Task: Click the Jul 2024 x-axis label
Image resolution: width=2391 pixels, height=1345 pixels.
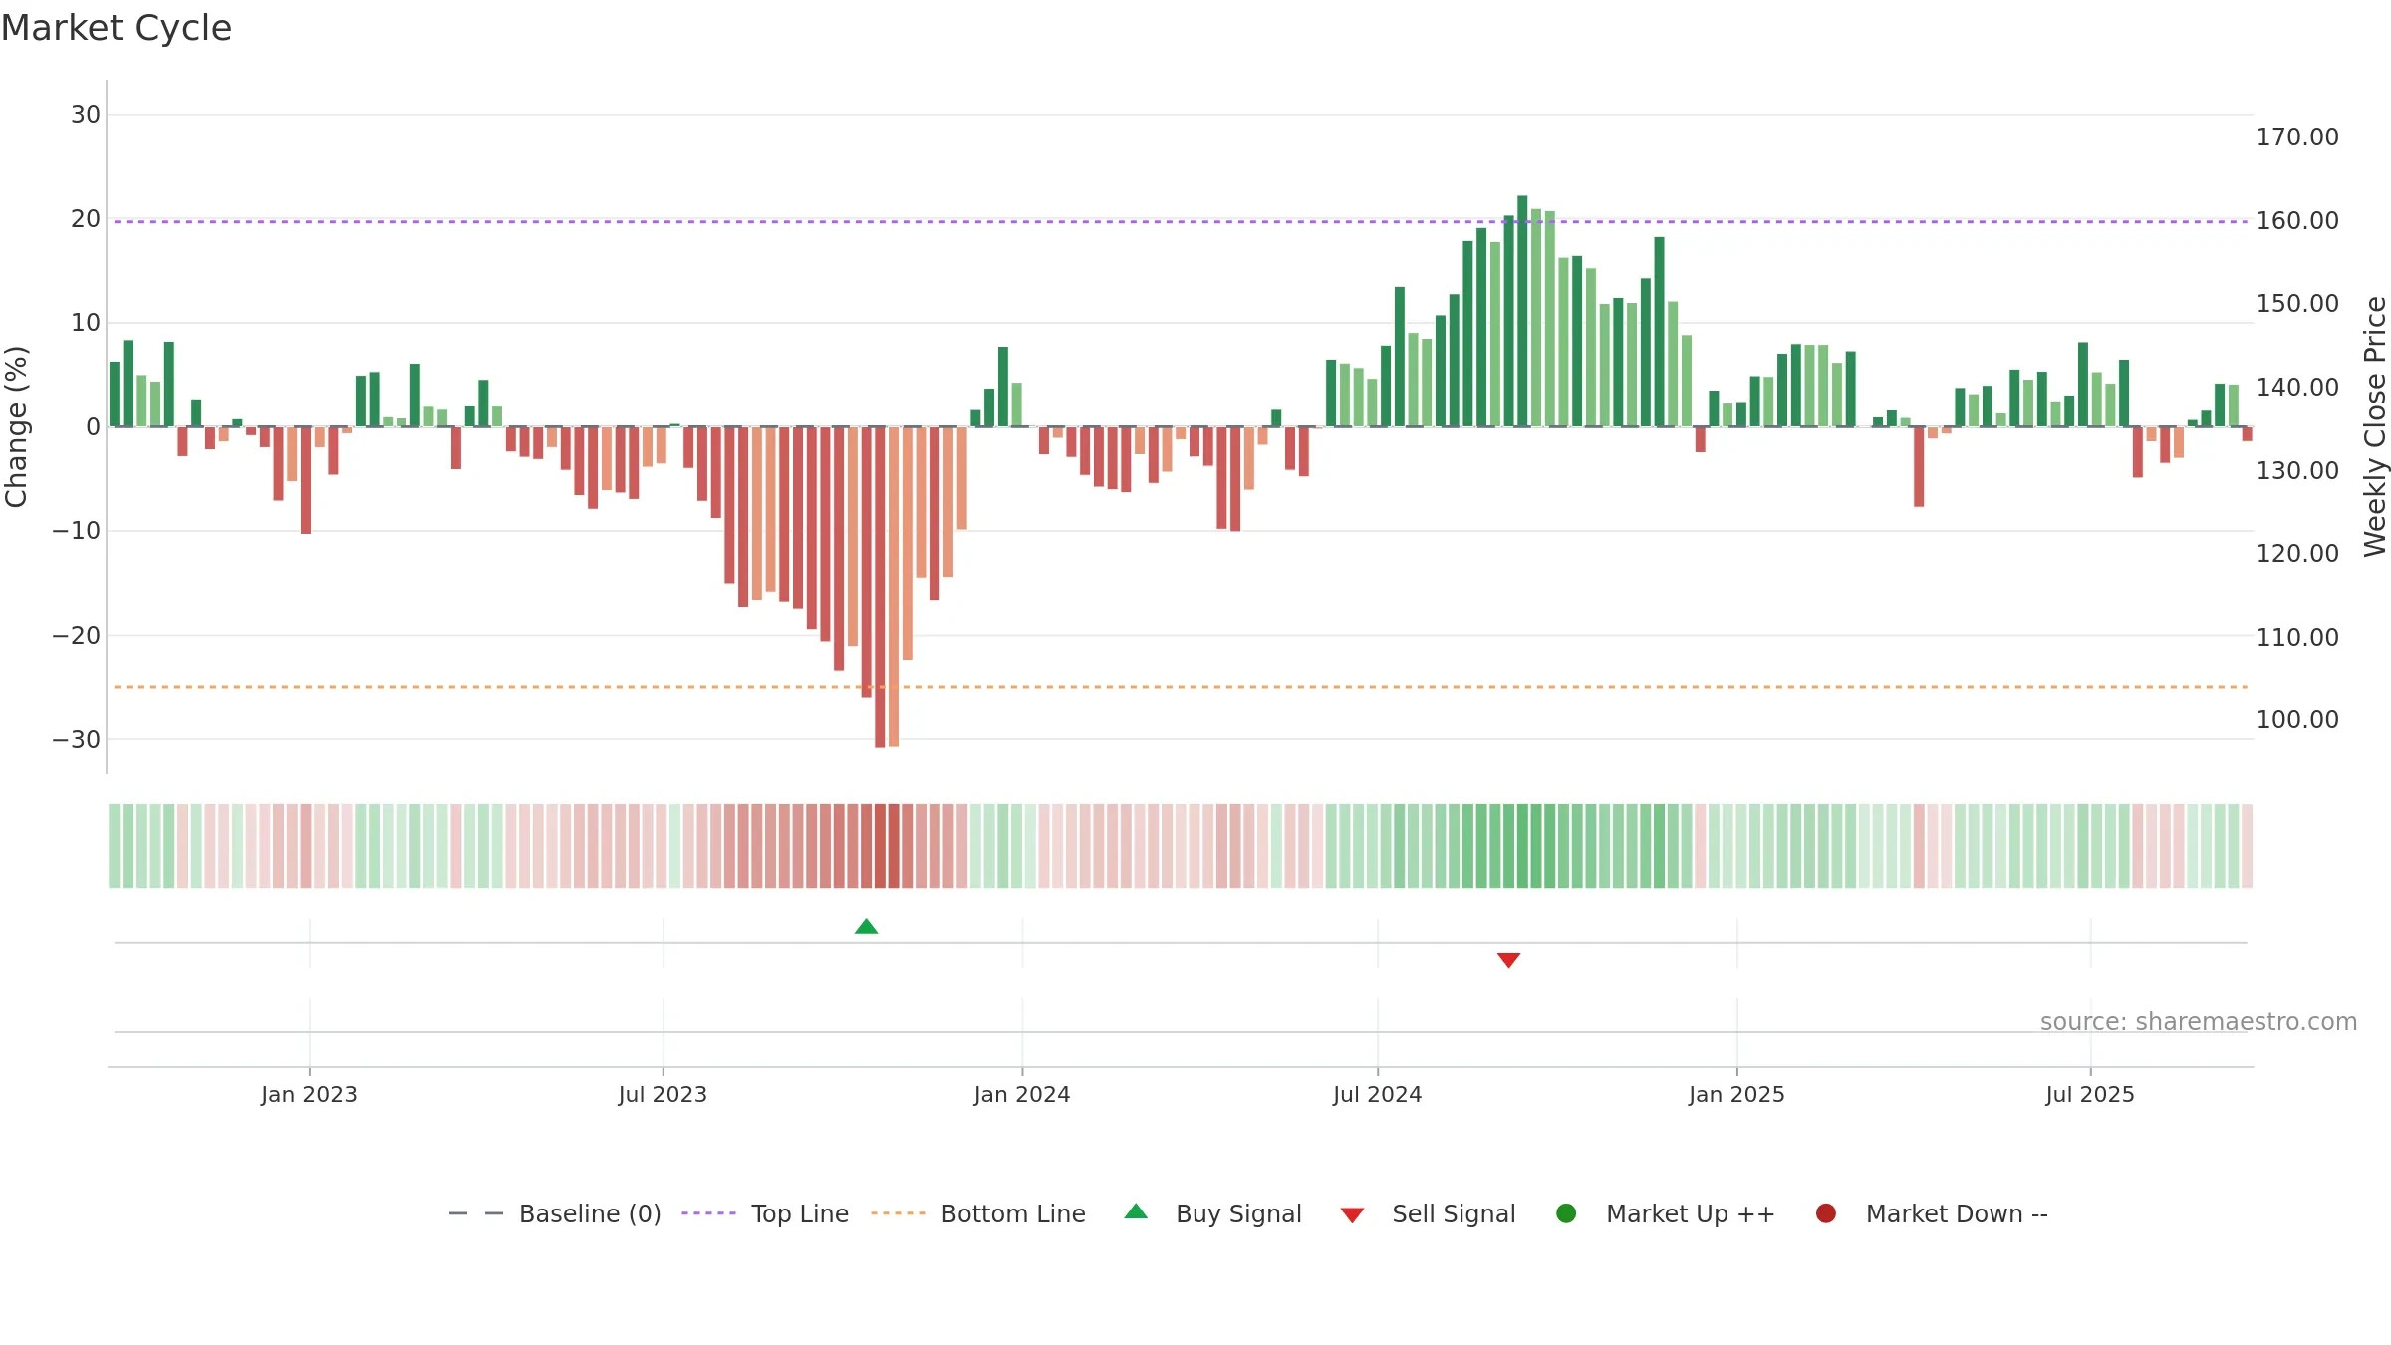Action: click(1378, 1095)
